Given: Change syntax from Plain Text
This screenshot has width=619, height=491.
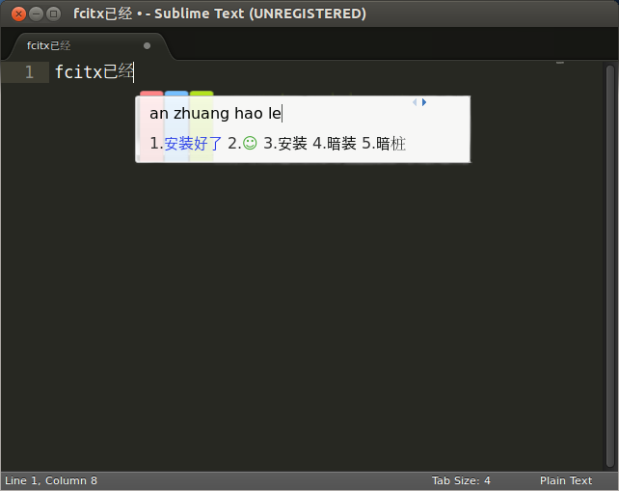Looking at the screenshot, I should click(566, 480).
